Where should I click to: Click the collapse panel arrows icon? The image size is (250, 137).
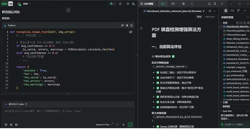point(222,4)
